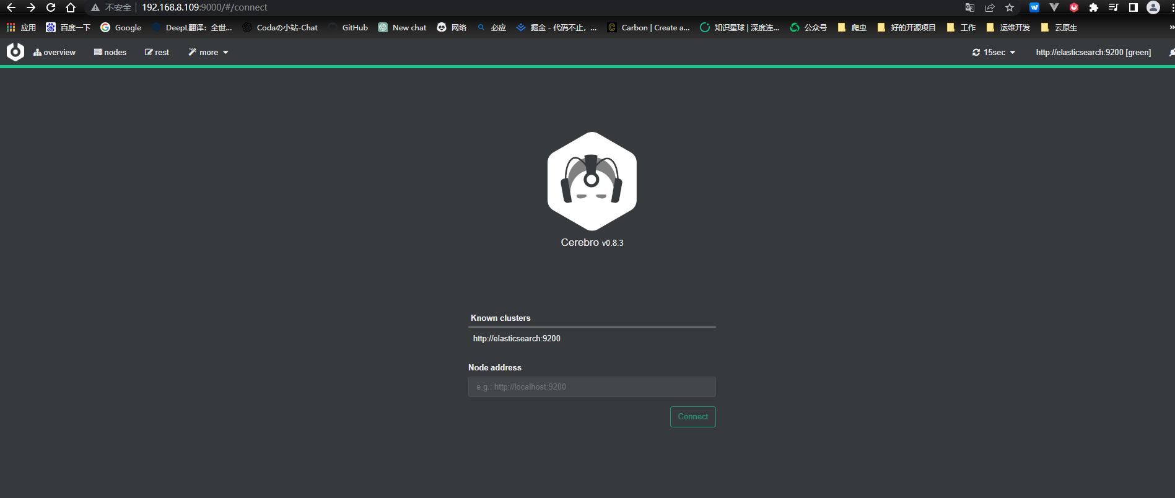The height and width of the screenshot is (498, 1175).
Task: Expand the 好的开源项目 bookmark folder
Action: (906, 27)
